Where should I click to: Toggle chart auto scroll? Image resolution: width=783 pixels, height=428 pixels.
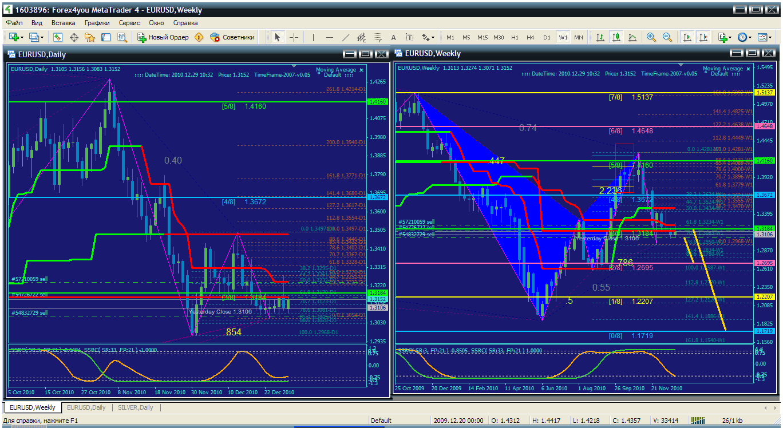pos(687,37)
